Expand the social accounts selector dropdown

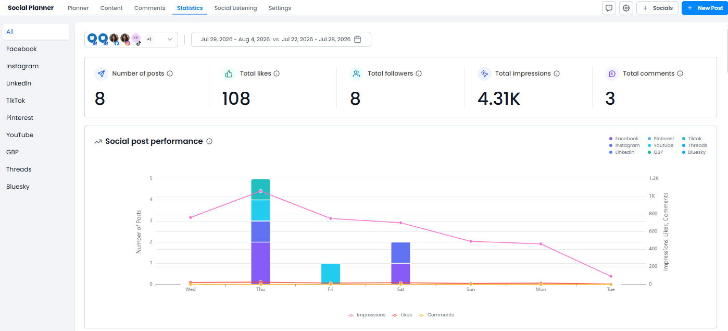coord(170,39)
